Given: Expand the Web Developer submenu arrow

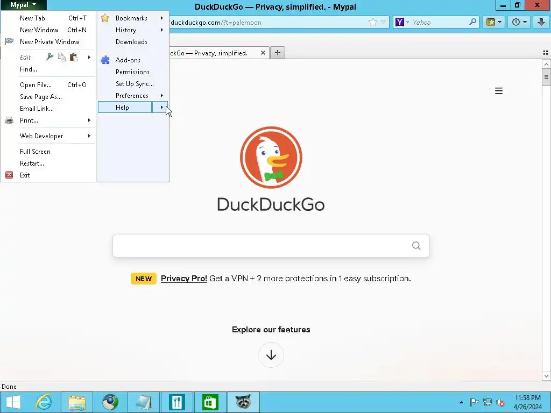Looking at the screenshot, I should (x=89, y=136).
